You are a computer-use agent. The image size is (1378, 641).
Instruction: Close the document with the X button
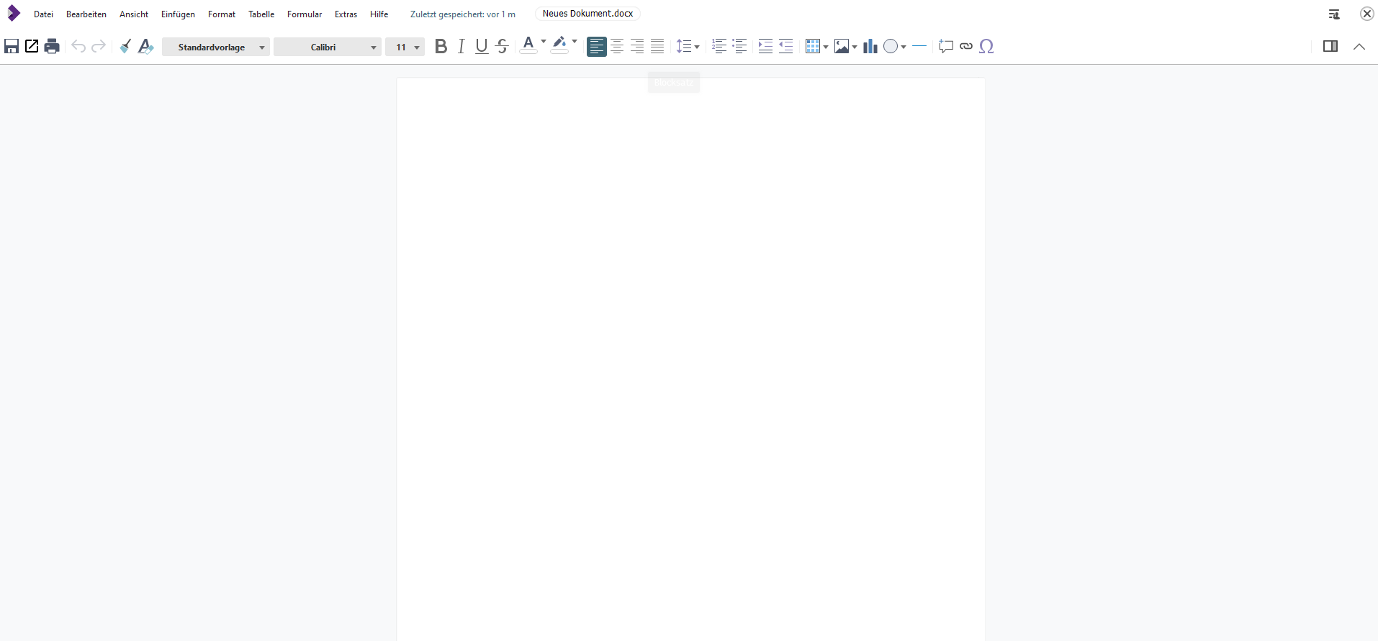point(1366,14)
